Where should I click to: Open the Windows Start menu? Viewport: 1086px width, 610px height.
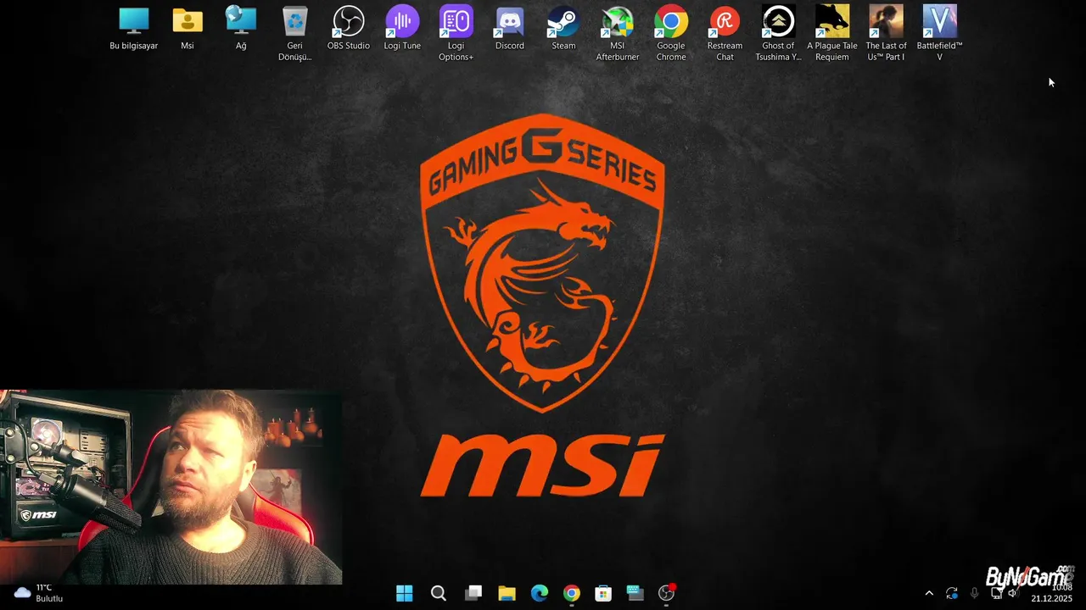pyautogui.click(x=405, y=593)
